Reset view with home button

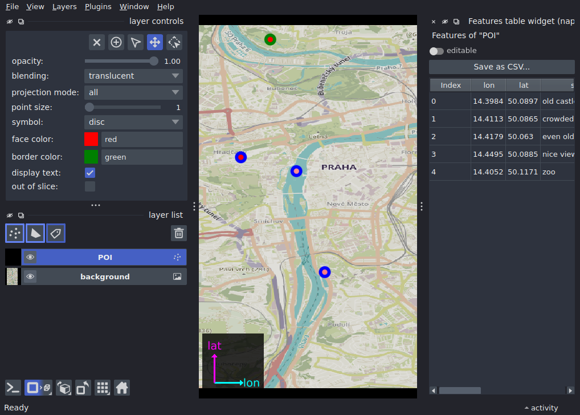[122, 388]
